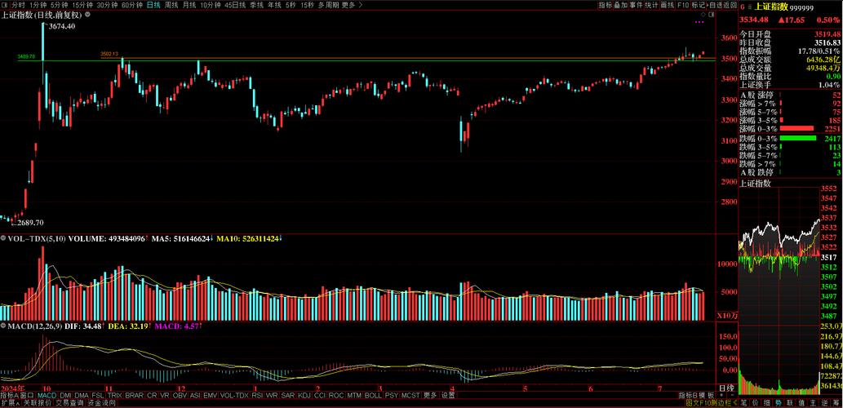Add stock via 自选 button
The height and width of the screenshot is (408, 843).
[x=715, y=5]
